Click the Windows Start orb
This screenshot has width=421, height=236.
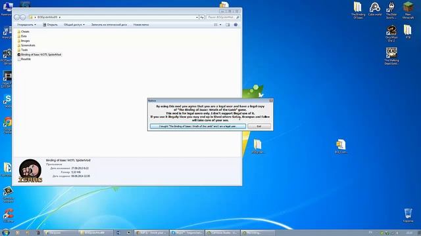(5, 233)
